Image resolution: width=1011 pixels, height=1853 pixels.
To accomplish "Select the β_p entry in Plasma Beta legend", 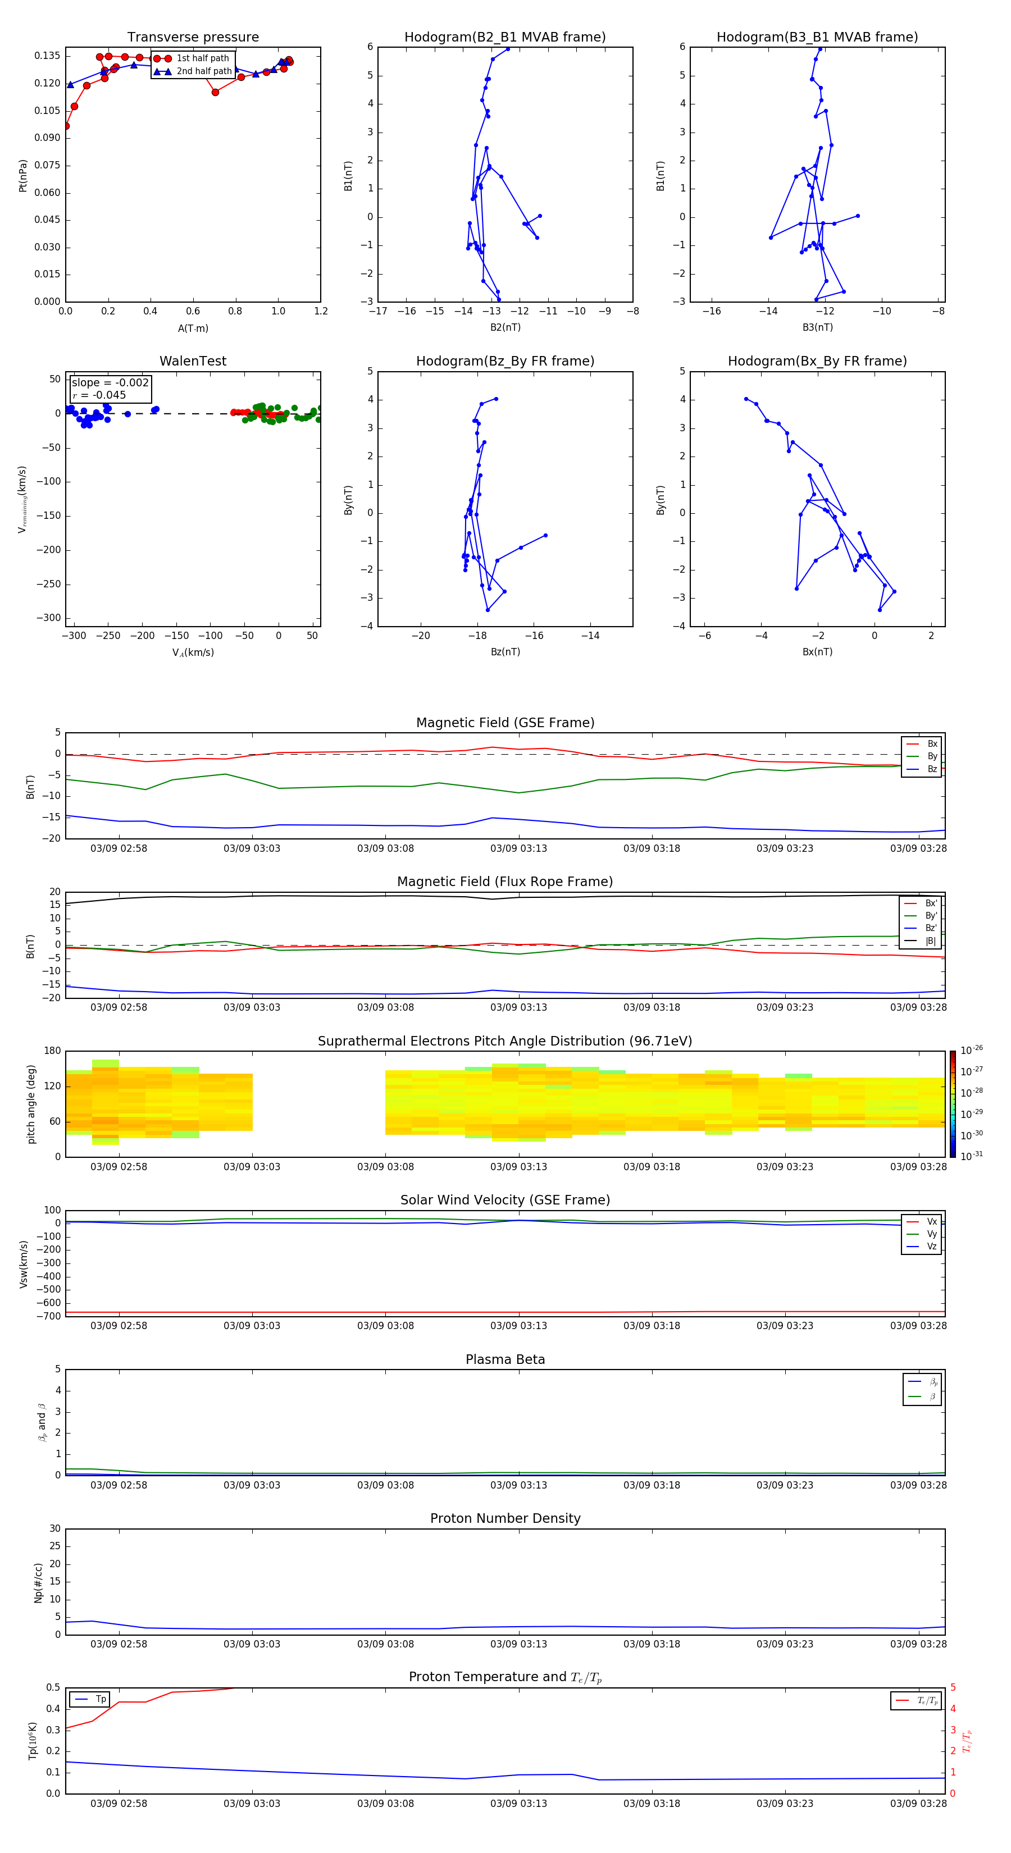I will pos(922,1381).
